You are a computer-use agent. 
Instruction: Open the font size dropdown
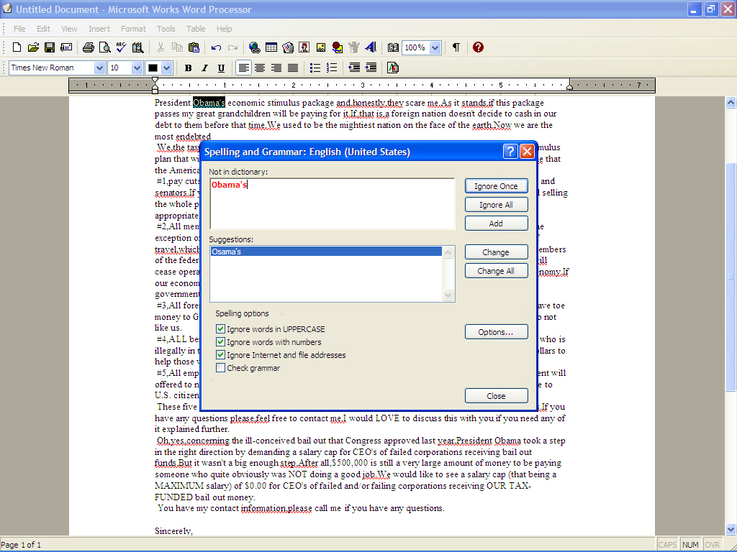pos(135,68)
